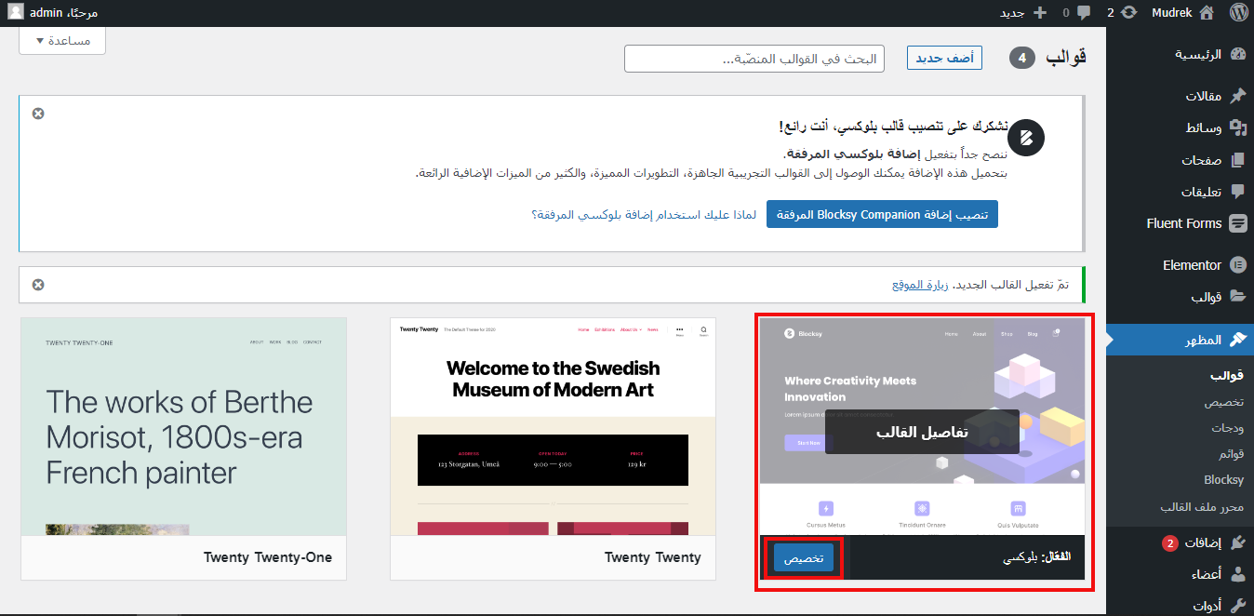1254x616 pixels.
Task: Follow زيارة الموقع visit site link
Action: pos(919,285)
